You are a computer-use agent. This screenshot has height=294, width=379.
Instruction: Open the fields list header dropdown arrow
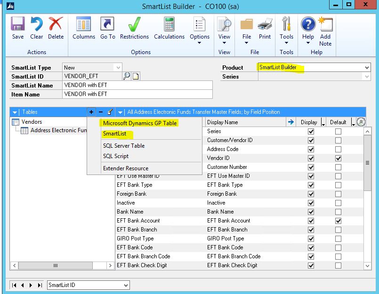pos(120,112)
